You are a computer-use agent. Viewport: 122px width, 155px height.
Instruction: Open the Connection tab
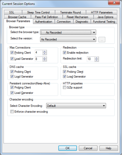(64, 22)
